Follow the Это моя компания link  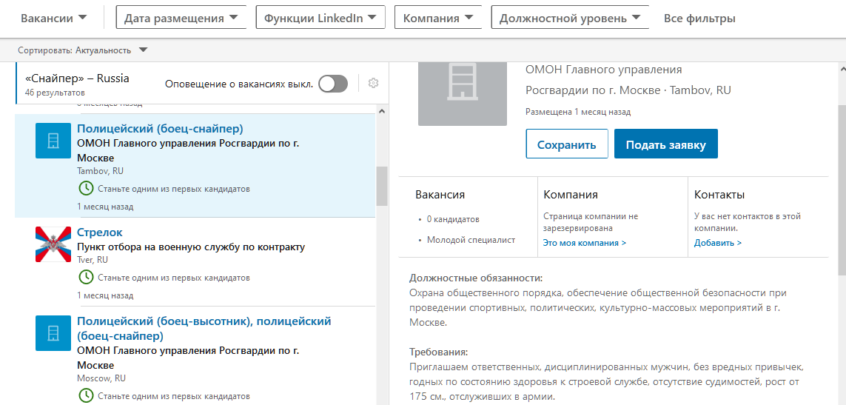(x=584, y=243)
